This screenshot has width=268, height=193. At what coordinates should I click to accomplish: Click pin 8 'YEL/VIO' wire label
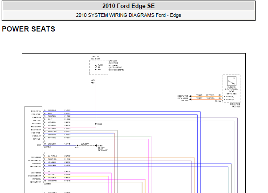(52, 174)
